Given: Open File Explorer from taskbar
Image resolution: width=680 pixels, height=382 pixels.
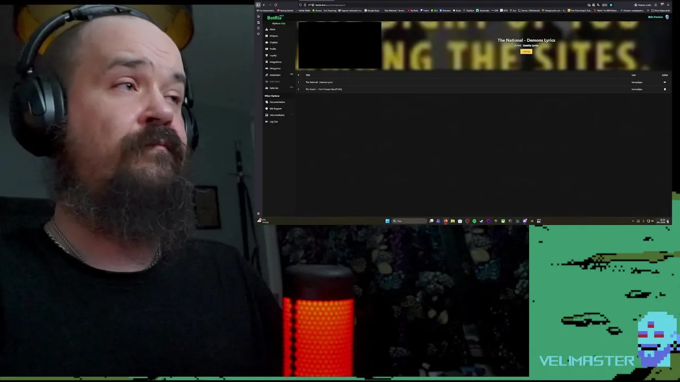Looking at the screenshot, I should tap(453, 221).
